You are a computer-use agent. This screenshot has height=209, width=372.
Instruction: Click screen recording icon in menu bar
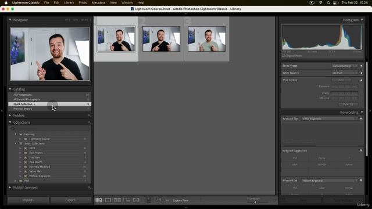312,3
